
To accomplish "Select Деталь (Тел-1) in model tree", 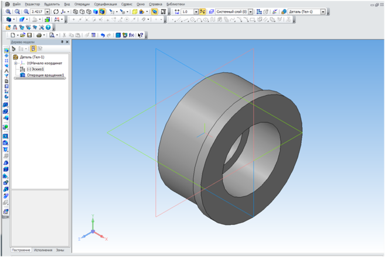I will pyautogui.click(x=32, y=57).
